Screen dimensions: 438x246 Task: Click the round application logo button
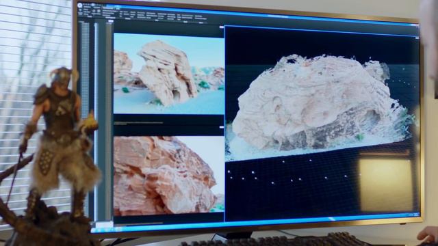tap(80, 5)
